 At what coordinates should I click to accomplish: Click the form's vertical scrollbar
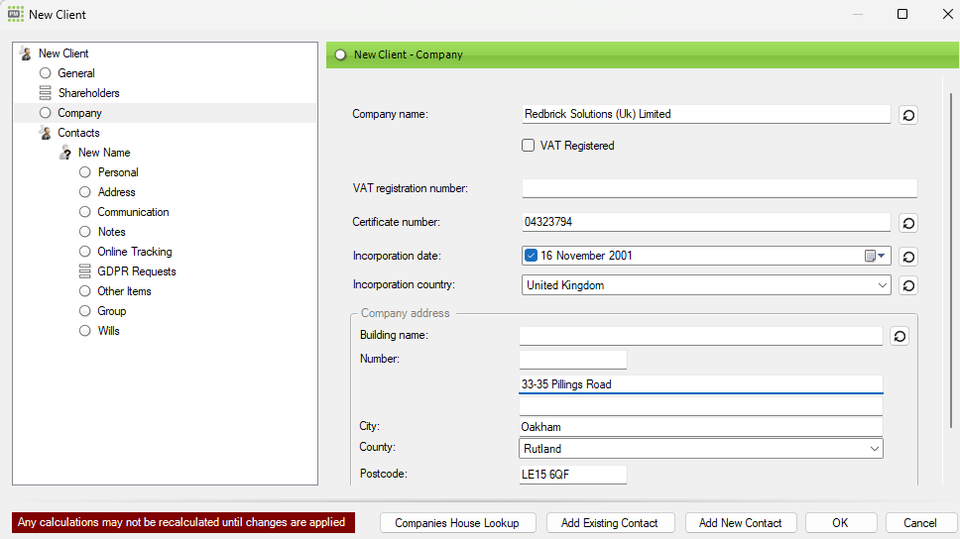pos(953,258)
